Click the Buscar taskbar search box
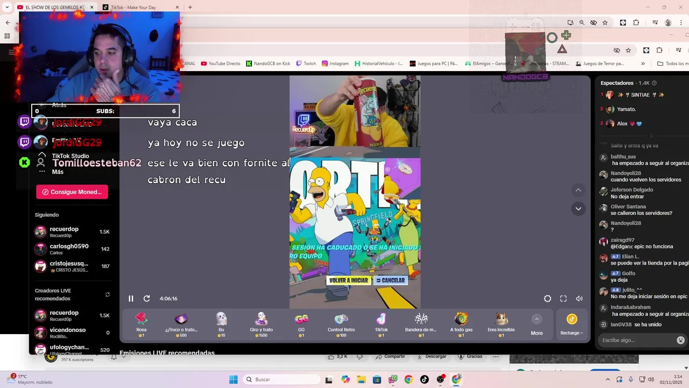 283,379
